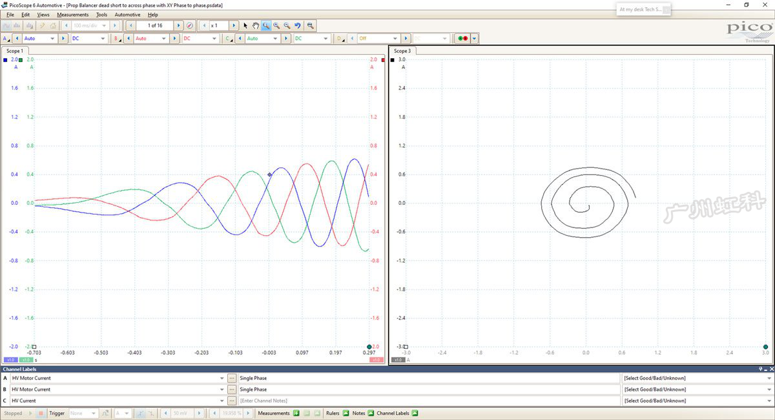Select the hand drag tool
The height and width of the screenshot is (420, 775).
(x=256, y=26)
